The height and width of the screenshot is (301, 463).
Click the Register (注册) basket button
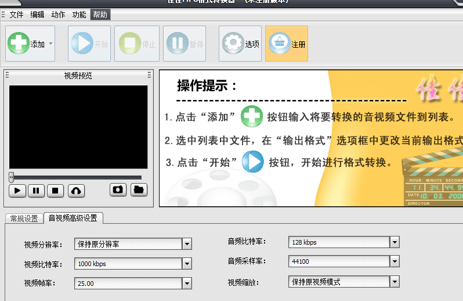pos(287,44)
